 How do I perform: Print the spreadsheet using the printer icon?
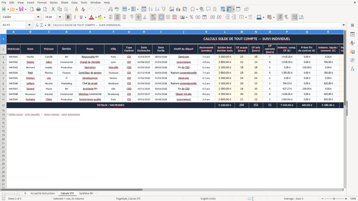(x=38, y=9)
